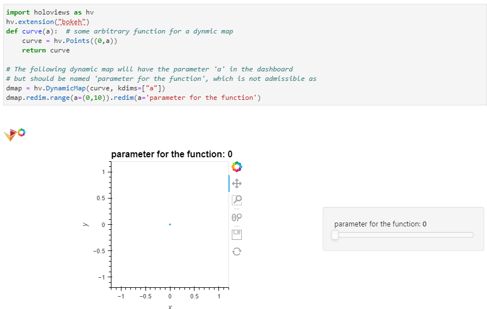Click the dmap.redim.range line of code
The image size is (487, 309).
click(134, 98)
